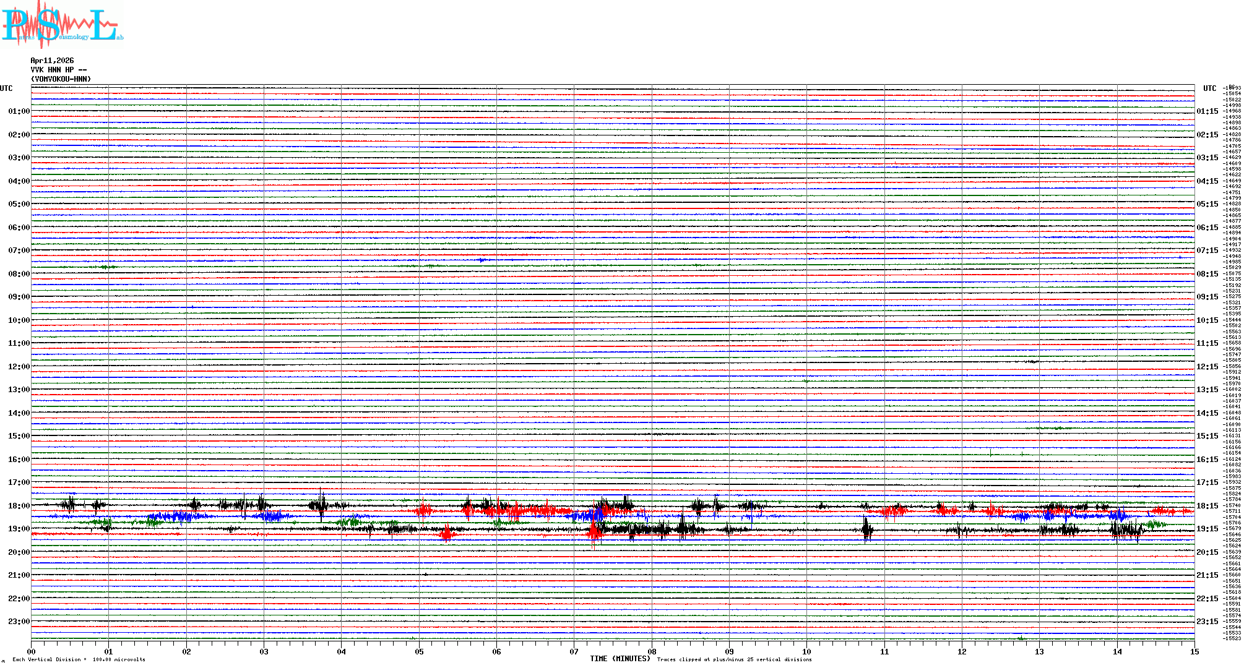Click the 06:15 label on right side
Viewport: 1244px width, 668px height.
(x=1207, y=228)
